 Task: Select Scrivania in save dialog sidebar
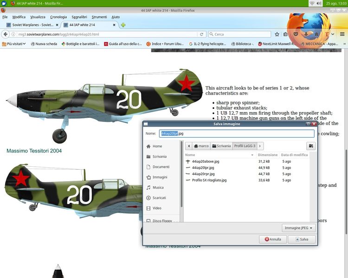(160, 156)
